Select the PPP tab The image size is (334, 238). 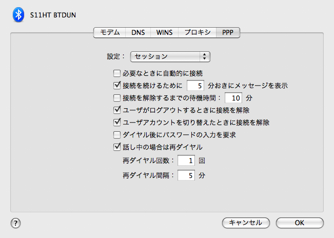coord(228,32)
